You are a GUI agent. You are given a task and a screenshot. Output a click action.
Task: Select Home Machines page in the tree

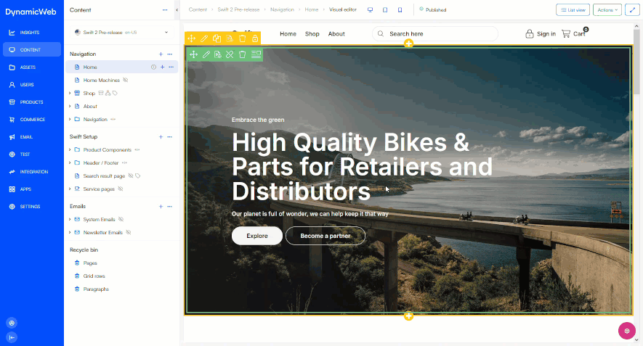[x=101, y=81]
